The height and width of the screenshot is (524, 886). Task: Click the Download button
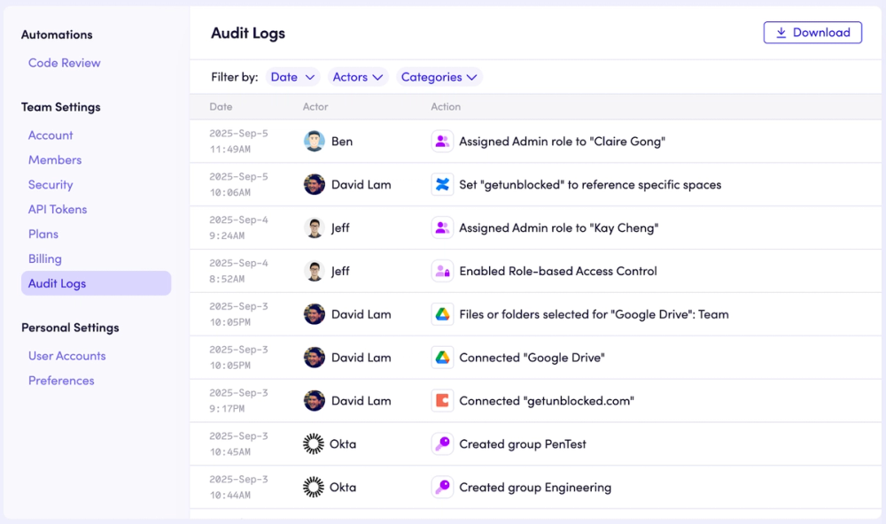(x=812, y=33)
